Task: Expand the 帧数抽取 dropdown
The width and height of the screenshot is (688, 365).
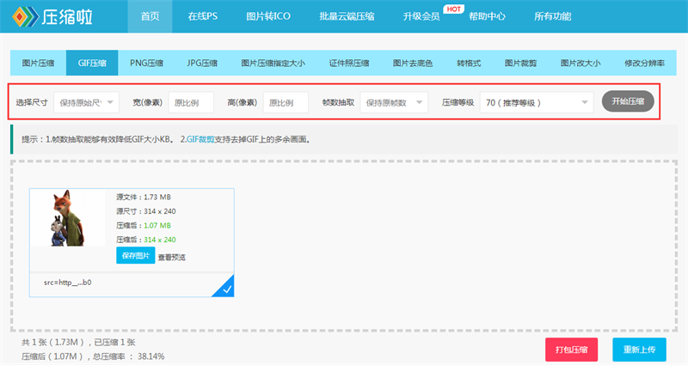Action: 394,102
